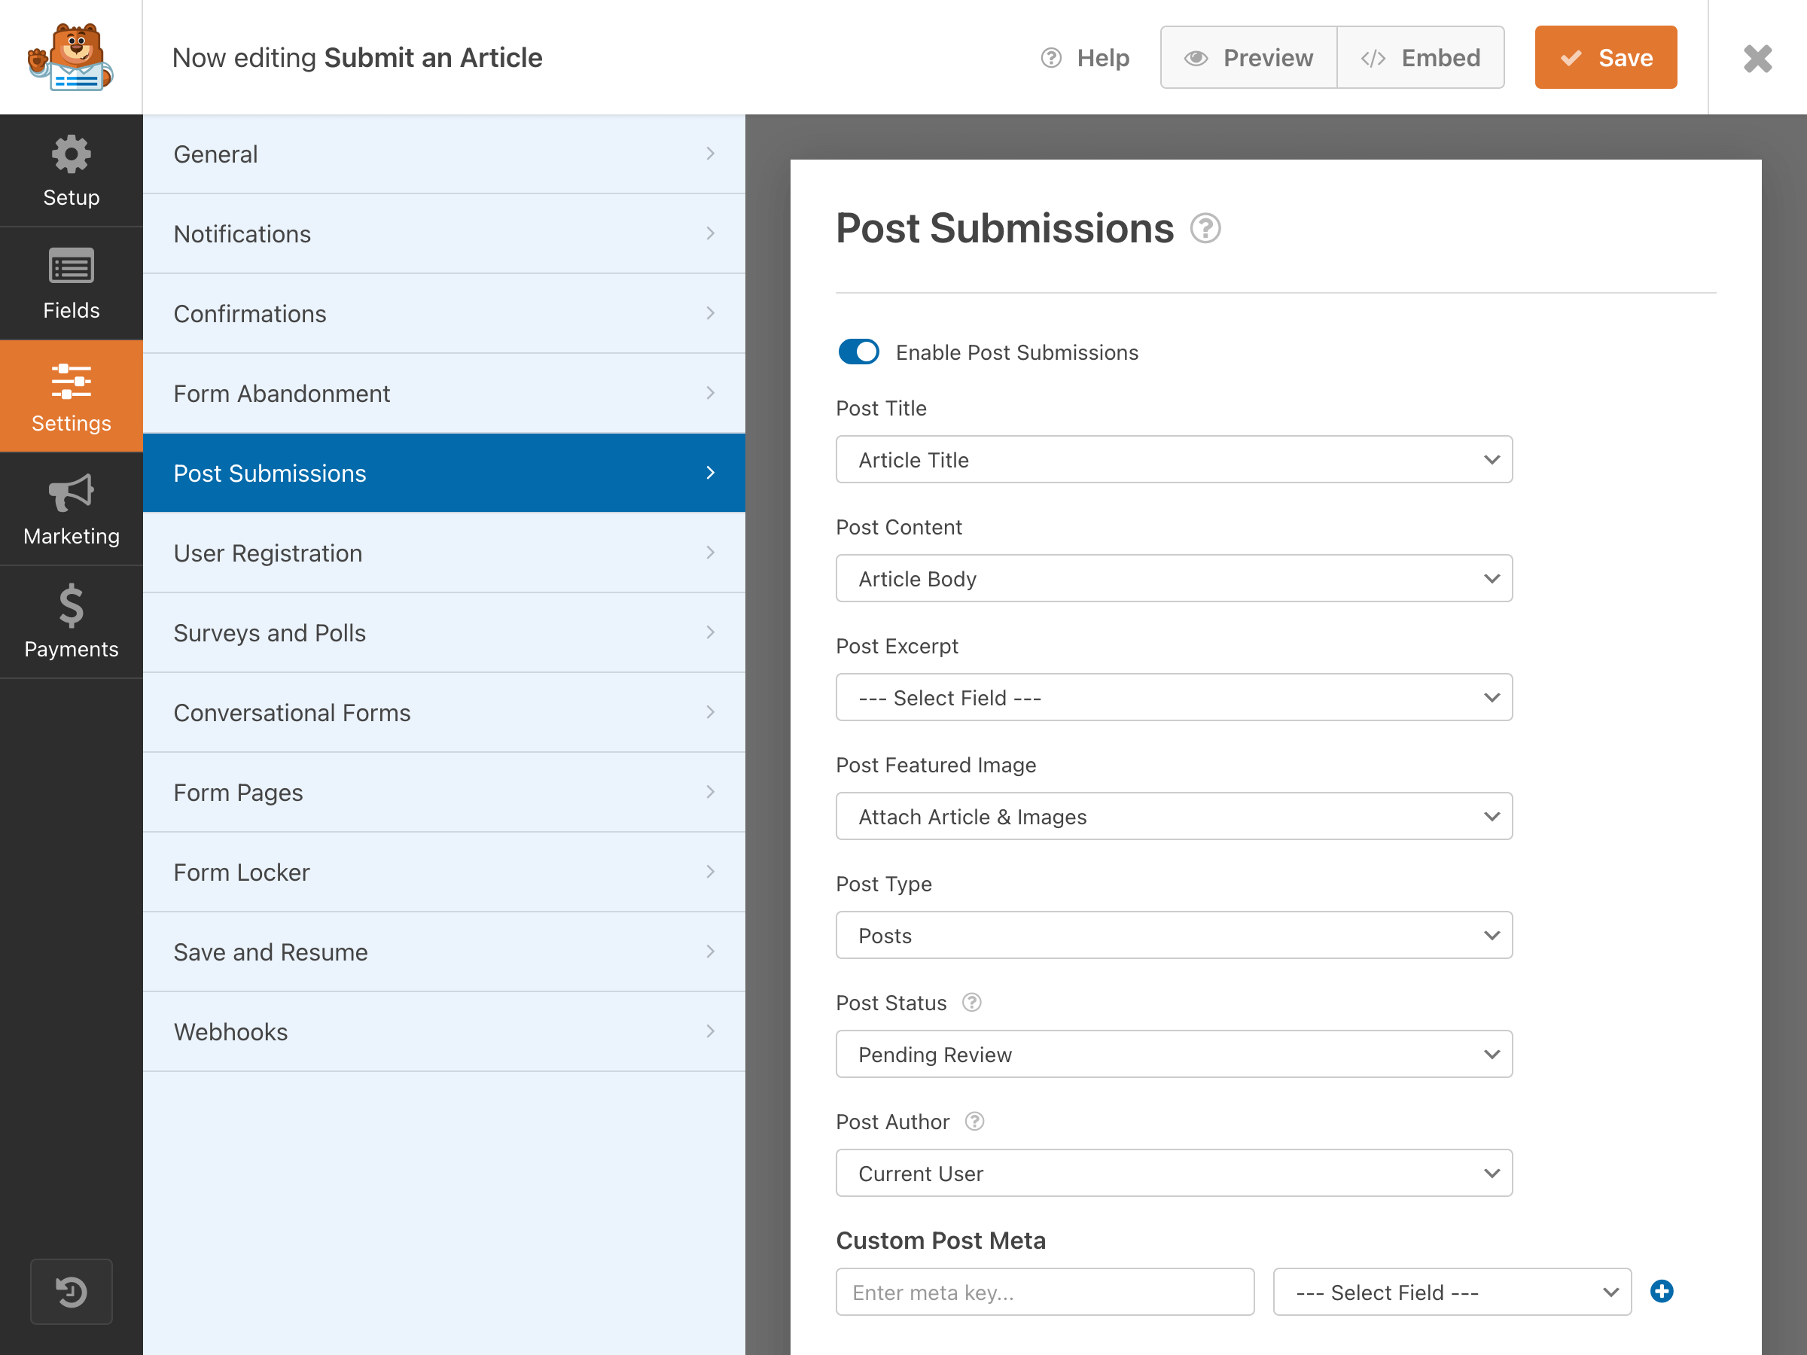Expand User Registration settings section
Screen dimensions: 1807x1355
pyautogui.click(x=444, y=553)
